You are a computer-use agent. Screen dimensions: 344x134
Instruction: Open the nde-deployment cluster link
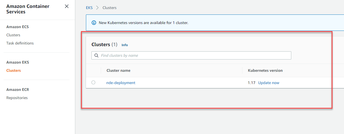point(121,83)
